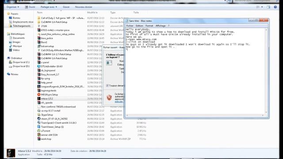Select the SkypeSetup installer icon
The width and height of the screenshot is (283, 159).
pyautogui.click(x=39, y=115)
